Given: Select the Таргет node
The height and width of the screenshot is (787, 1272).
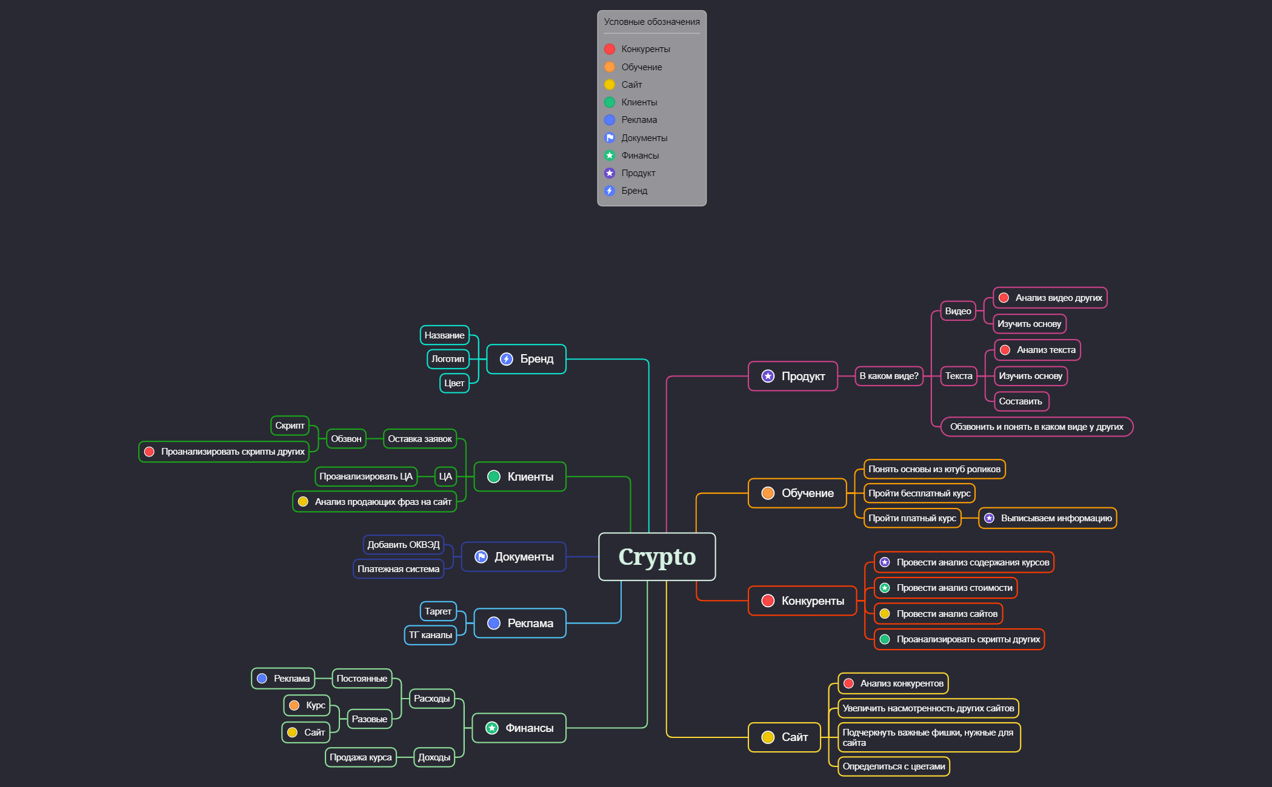Looking at the screenshot, I should tap(438, 611).
